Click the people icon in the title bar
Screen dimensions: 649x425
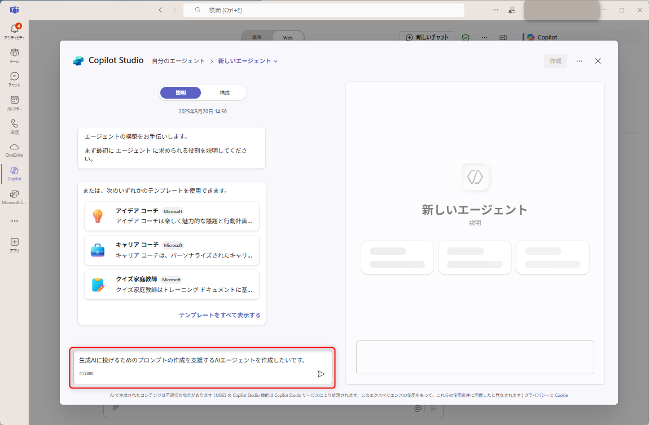coord(512,10)
